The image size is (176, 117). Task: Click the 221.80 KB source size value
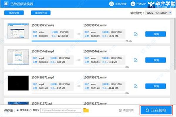[x=63, y=36]
